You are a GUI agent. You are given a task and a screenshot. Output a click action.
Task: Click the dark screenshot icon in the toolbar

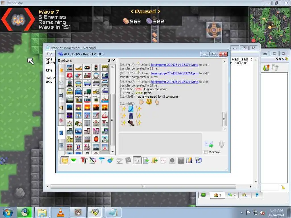[181, 160]
